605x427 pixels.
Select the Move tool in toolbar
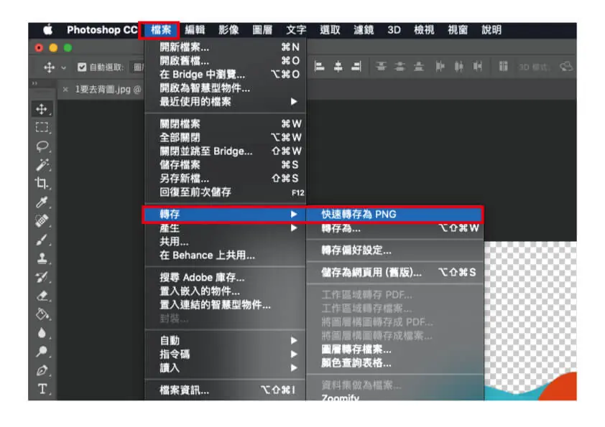[x=42, y=109]
